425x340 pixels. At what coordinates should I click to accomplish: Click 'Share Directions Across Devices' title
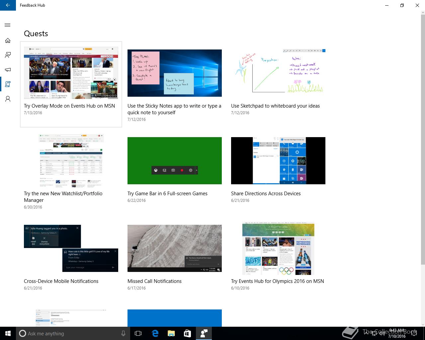[266, 194]
